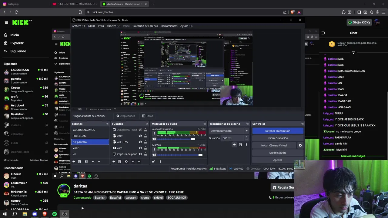This screenshot has height=218, width=388.
Task: Open preview zoom dropdown Ajustar a la ventana
Action: [x=115, y=109]
